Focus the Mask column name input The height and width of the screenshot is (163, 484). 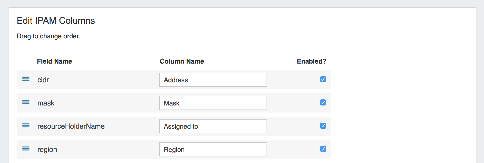pyautogui.click(x=213, y=103)
